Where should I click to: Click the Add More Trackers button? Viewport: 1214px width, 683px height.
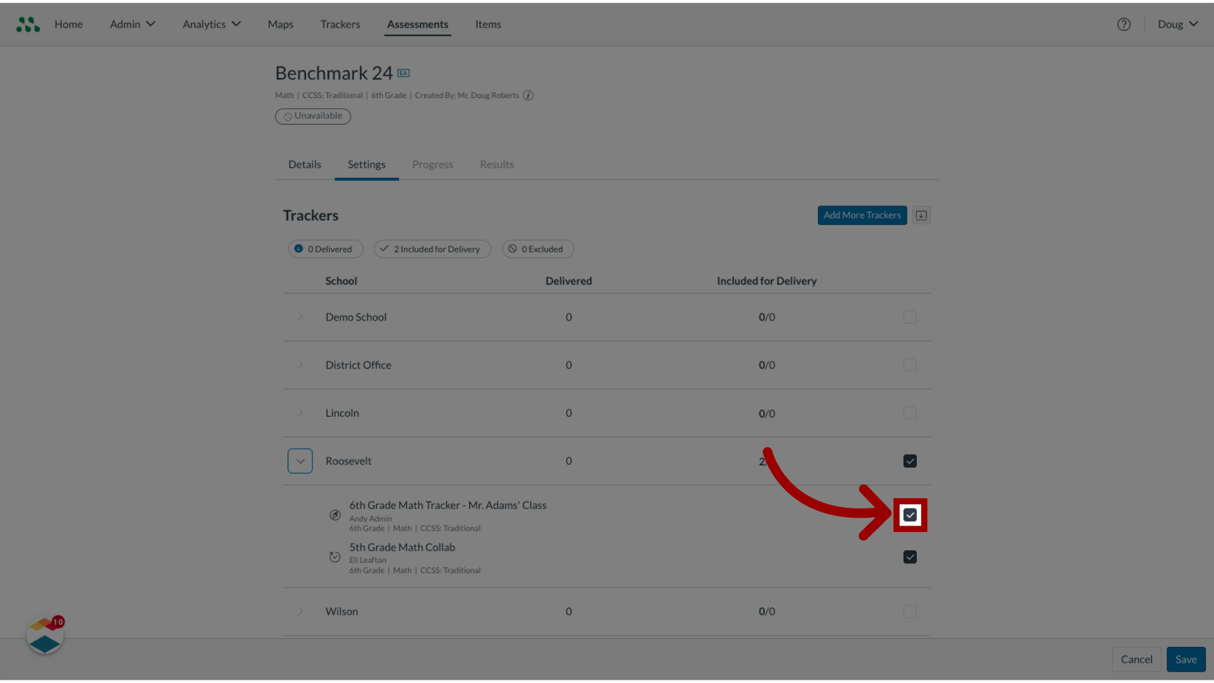pyautogui.click(x=862, y=215)
